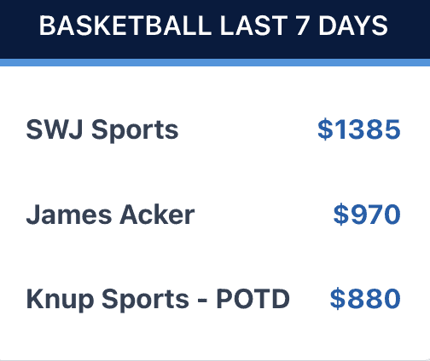Click the $970 earnings figure
The image size is (430, 361).
367,215
